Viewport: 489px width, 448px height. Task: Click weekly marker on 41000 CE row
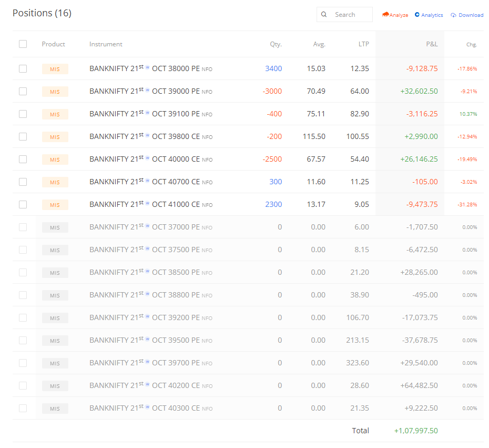(148, 203)
